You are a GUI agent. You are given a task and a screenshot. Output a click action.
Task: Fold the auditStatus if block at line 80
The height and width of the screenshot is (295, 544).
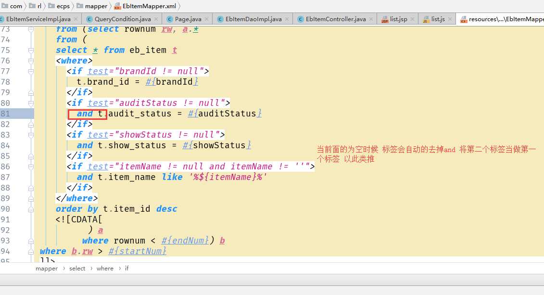tap(31, 103)
